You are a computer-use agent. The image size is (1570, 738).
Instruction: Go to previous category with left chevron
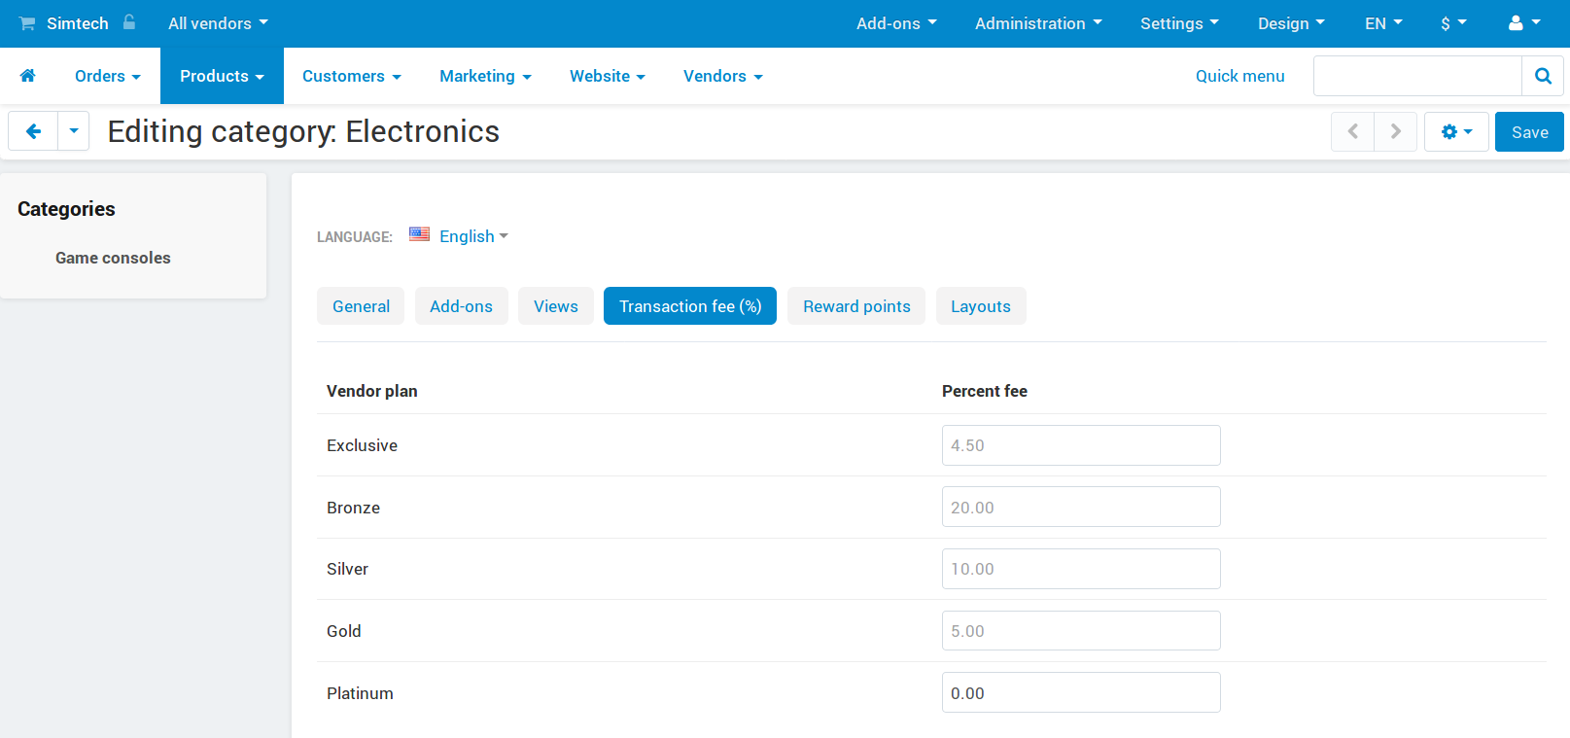tap(1352, 132)
